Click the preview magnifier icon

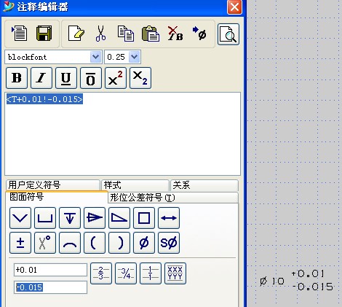click(228, 34)
